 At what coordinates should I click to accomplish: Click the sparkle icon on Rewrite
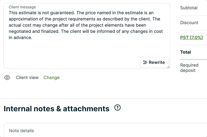pyautogui.click(x=145, y=62)
